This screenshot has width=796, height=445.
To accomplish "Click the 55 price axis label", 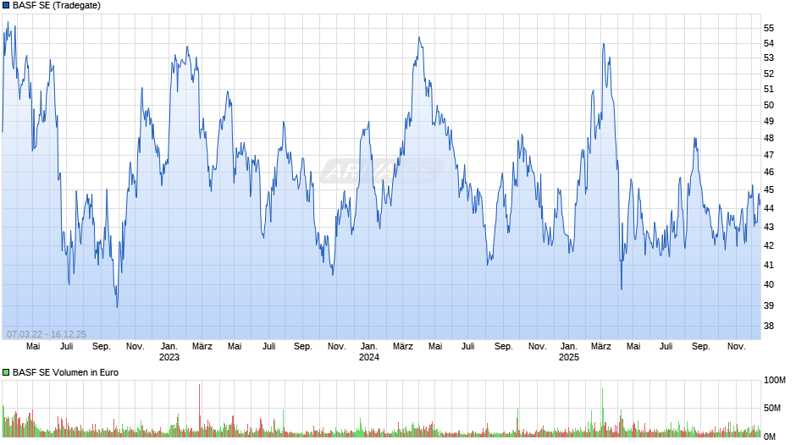I will [x=769, y=29].
